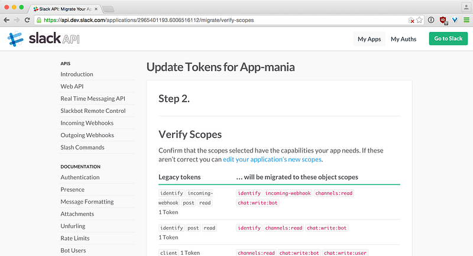The image size is (473, 256).
Task: Open Incoming Webhooks sidebar link
Action: [87, 123]
